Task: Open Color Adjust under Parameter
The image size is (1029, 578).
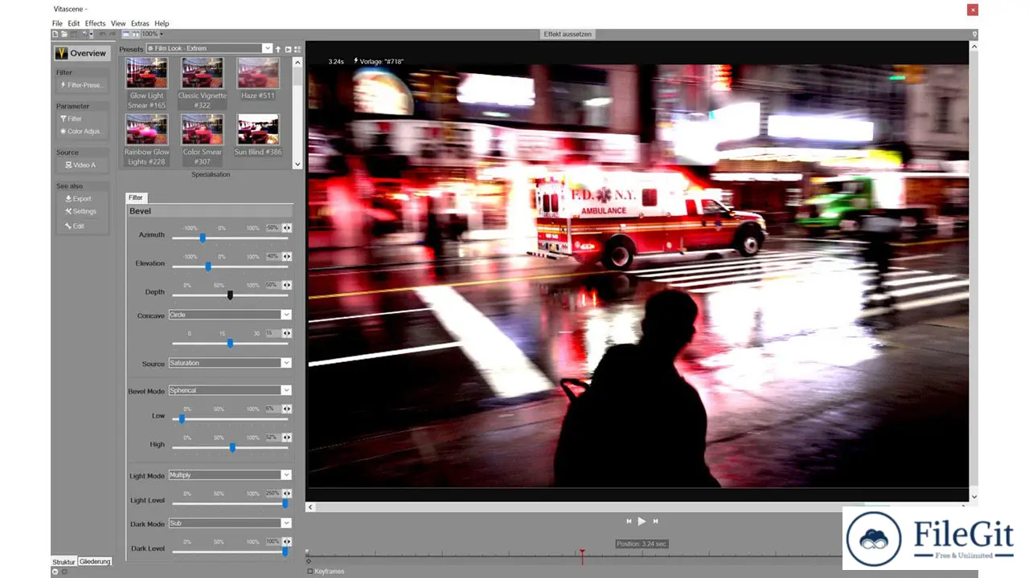Action: (82, 132)
